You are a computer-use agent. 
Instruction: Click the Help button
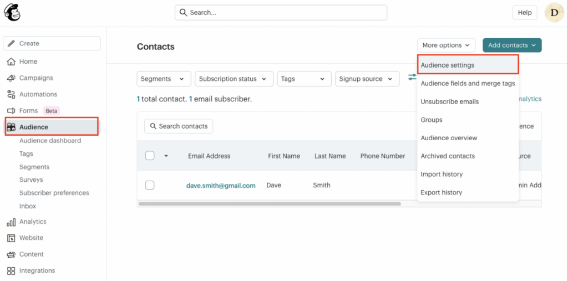coord(524,12)
